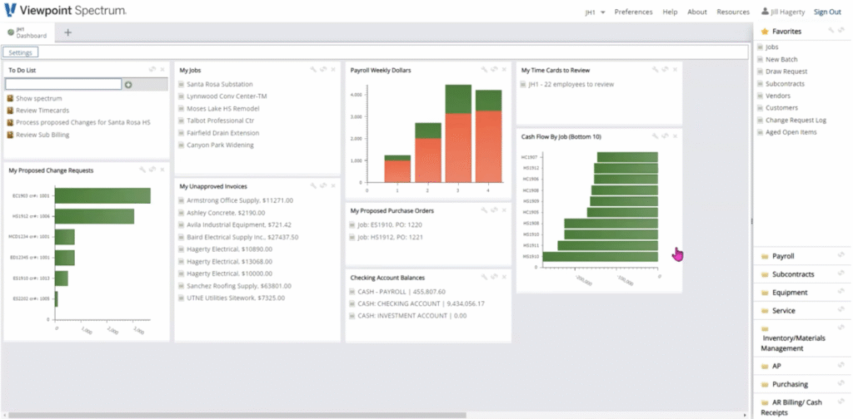Open Moses Lake HS Remodel job
853x419 pixels.
click(223, 109)
